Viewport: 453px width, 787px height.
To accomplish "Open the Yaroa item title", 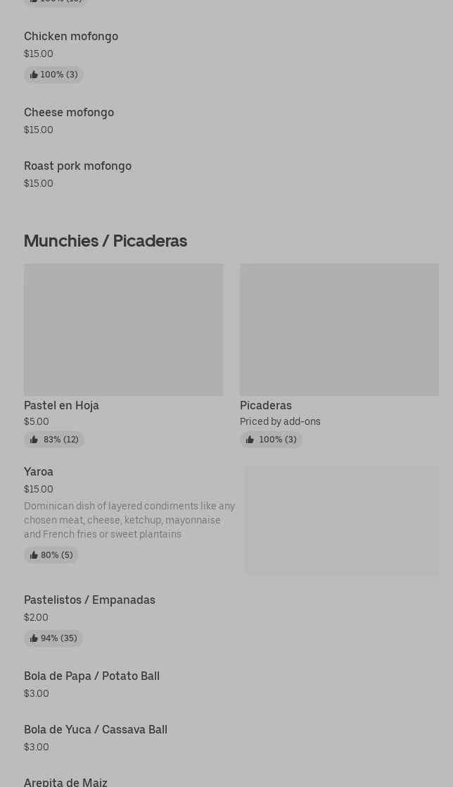I will pos(39,472).
